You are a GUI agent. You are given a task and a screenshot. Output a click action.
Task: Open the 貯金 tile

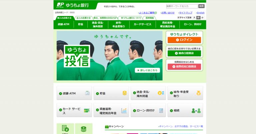(111, 93)
